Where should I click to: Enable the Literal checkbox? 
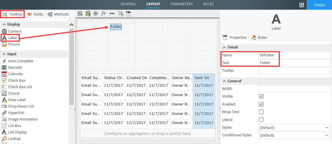click(261, 120)
